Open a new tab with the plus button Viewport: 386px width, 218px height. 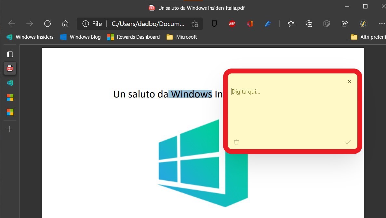(x=10, y=129)
